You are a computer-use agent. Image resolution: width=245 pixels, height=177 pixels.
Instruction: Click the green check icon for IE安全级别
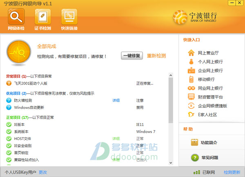tap(9, 146)
